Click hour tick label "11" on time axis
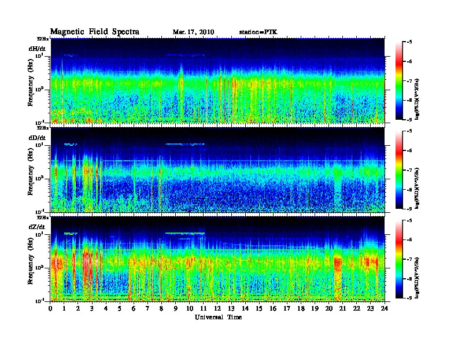This screenshot has height=354, width=458. [204, 308]
